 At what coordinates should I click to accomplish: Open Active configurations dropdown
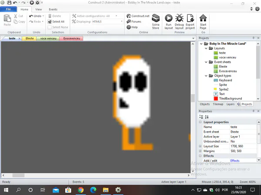pyautogui.click(x=116, y=16)
